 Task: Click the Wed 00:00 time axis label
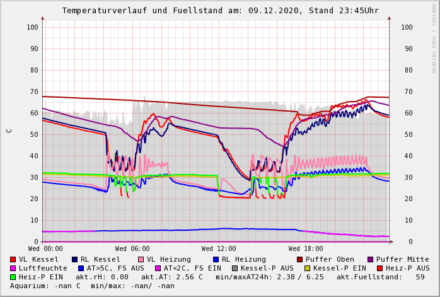coord(45,249)
